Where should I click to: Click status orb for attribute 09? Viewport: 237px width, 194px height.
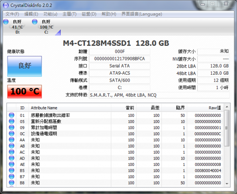[11, 127]
